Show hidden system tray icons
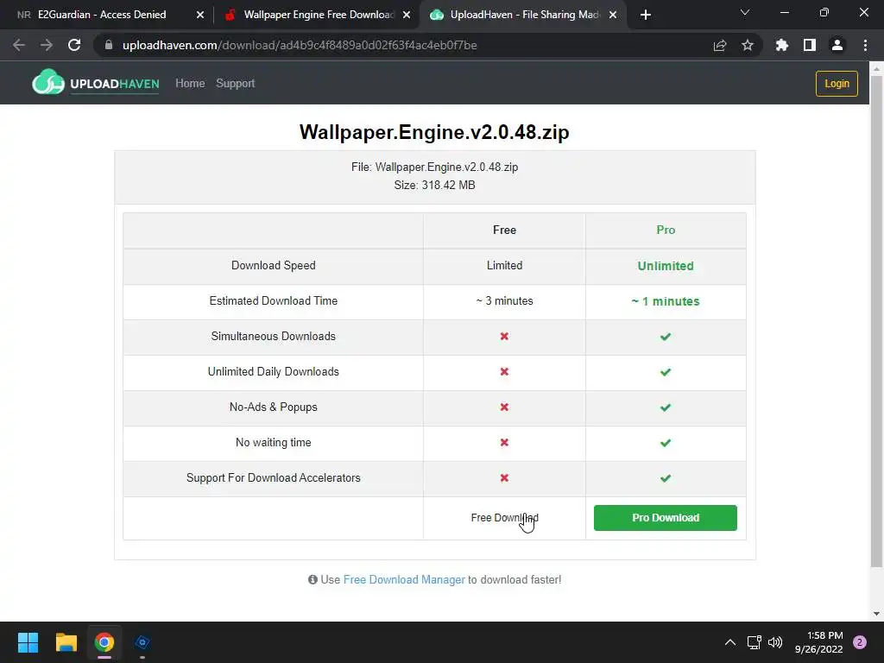 click(729, 642)
